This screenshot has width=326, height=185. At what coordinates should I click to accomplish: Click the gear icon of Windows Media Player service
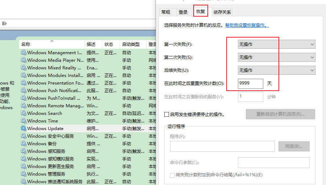point(24,60)
